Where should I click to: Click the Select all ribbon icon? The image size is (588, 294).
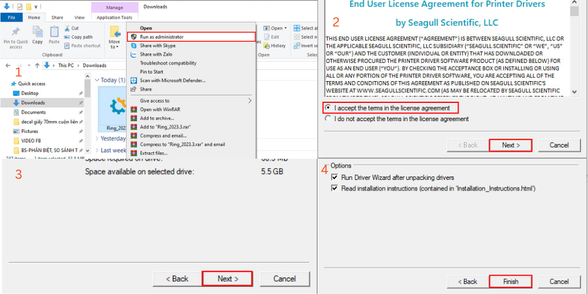coord(297,28)
